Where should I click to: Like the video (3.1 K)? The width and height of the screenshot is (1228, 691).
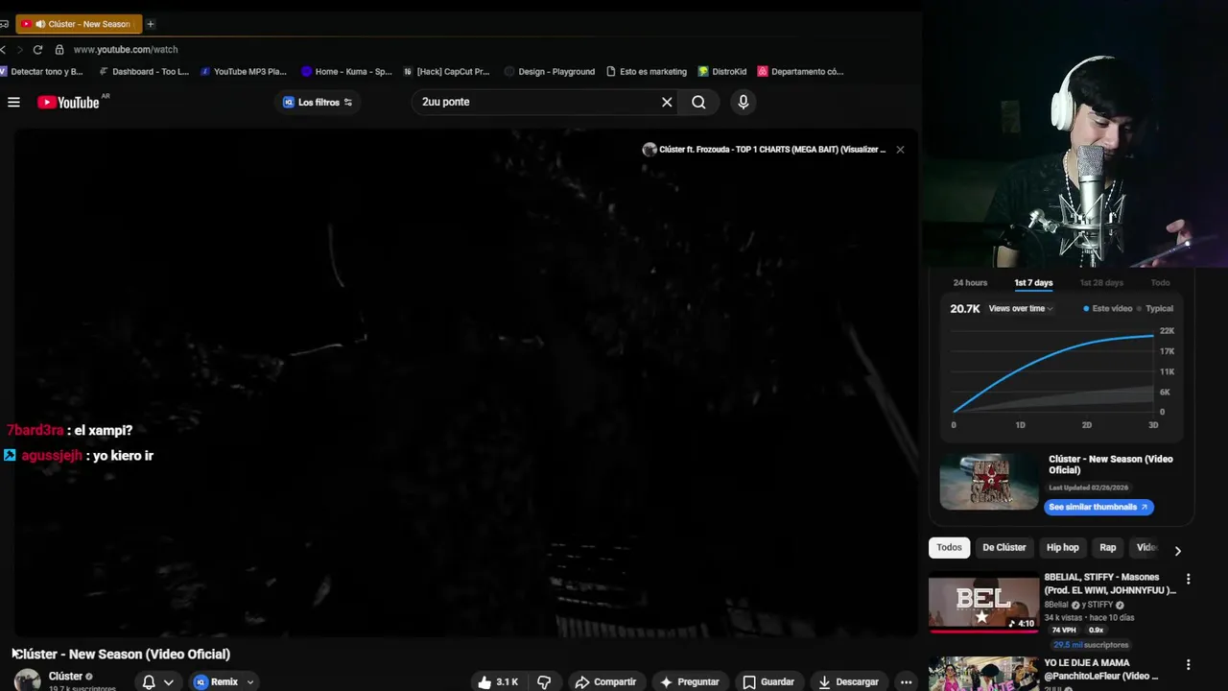coord(498,681)
